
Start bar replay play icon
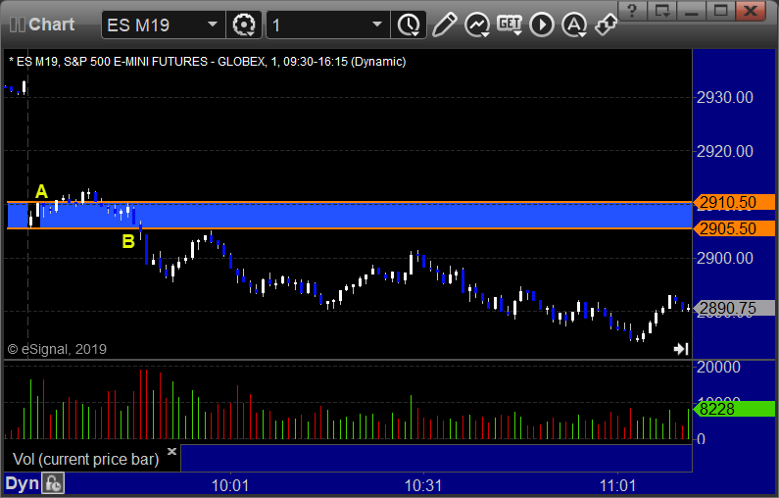click(542, 25)
